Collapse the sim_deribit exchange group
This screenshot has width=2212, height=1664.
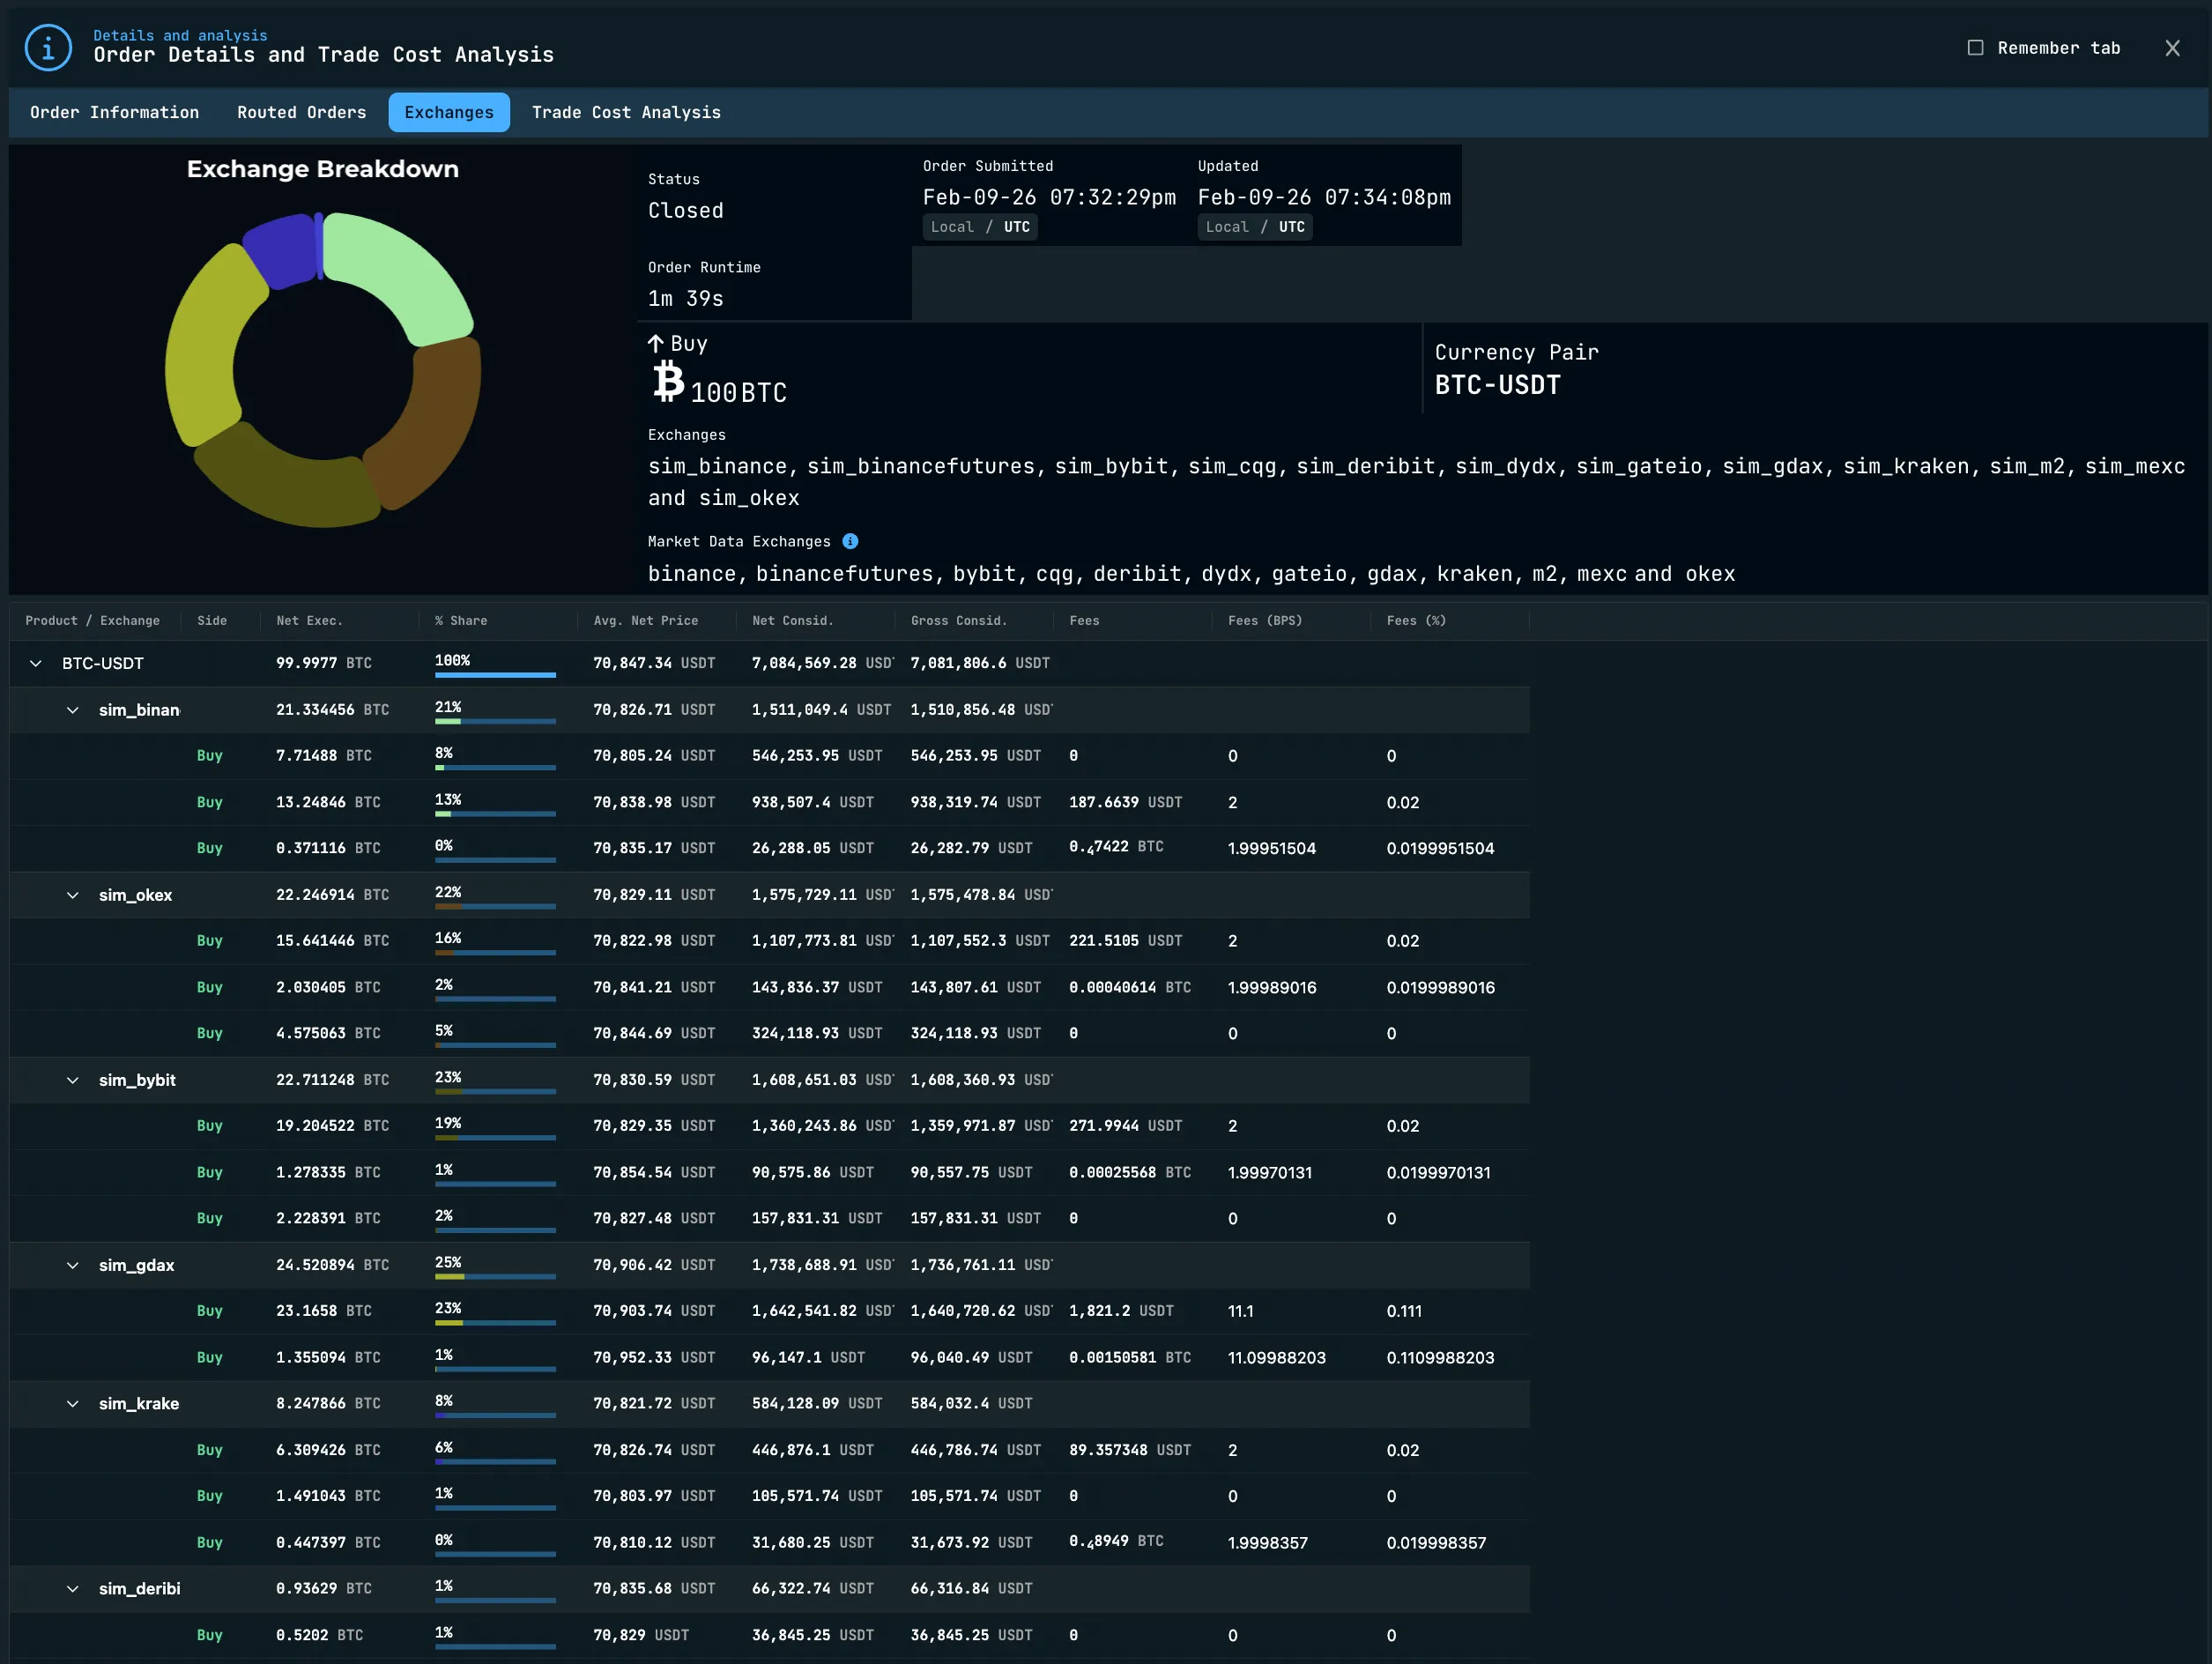coord(73,1589)
